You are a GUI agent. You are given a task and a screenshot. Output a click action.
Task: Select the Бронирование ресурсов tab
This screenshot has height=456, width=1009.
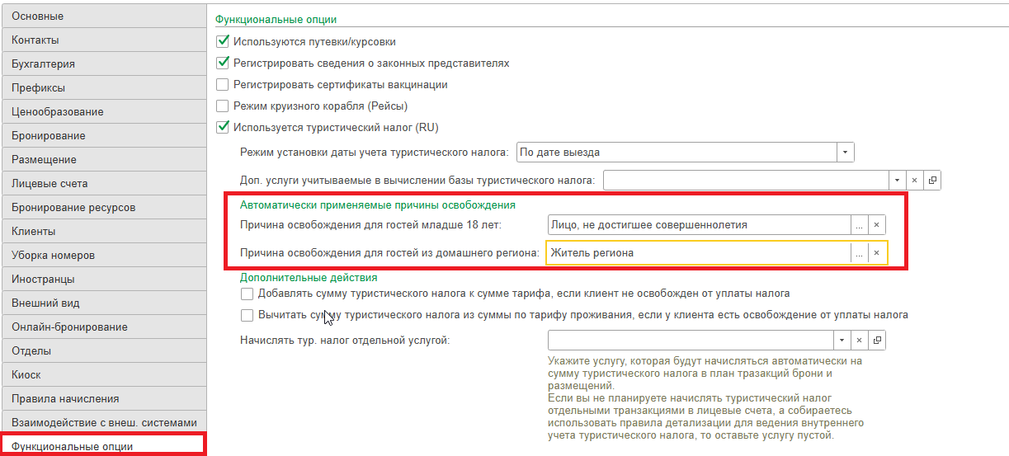102,208
